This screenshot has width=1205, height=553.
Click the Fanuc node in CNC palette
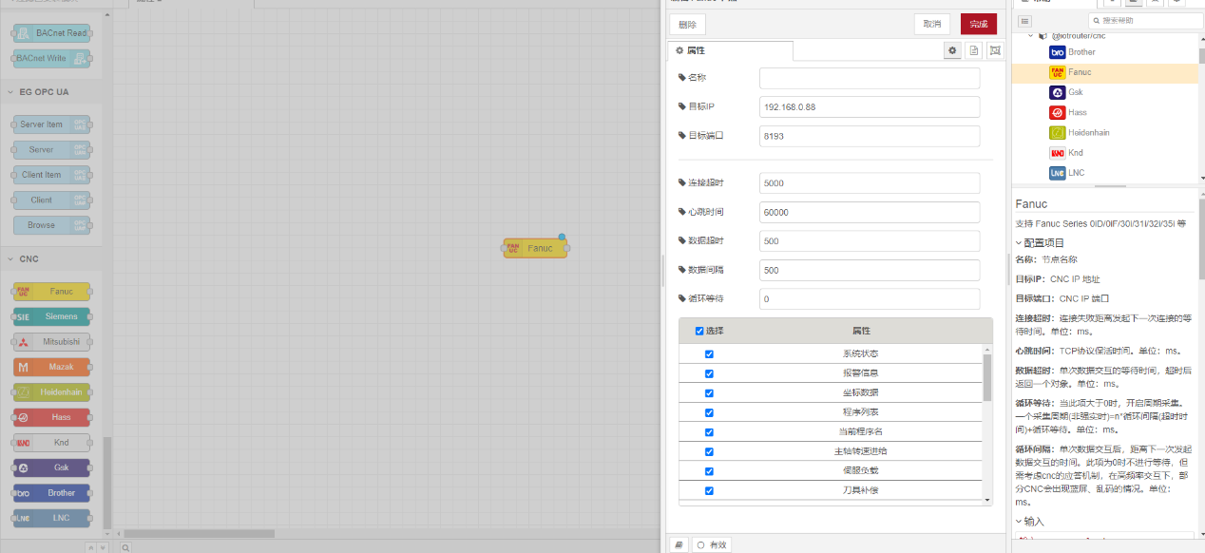point(52,292)
